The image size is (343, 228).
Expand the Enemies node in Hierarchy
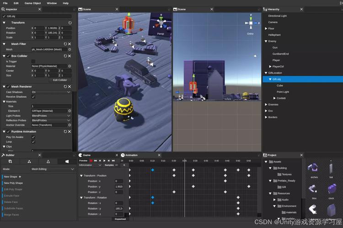pos(266,104)
